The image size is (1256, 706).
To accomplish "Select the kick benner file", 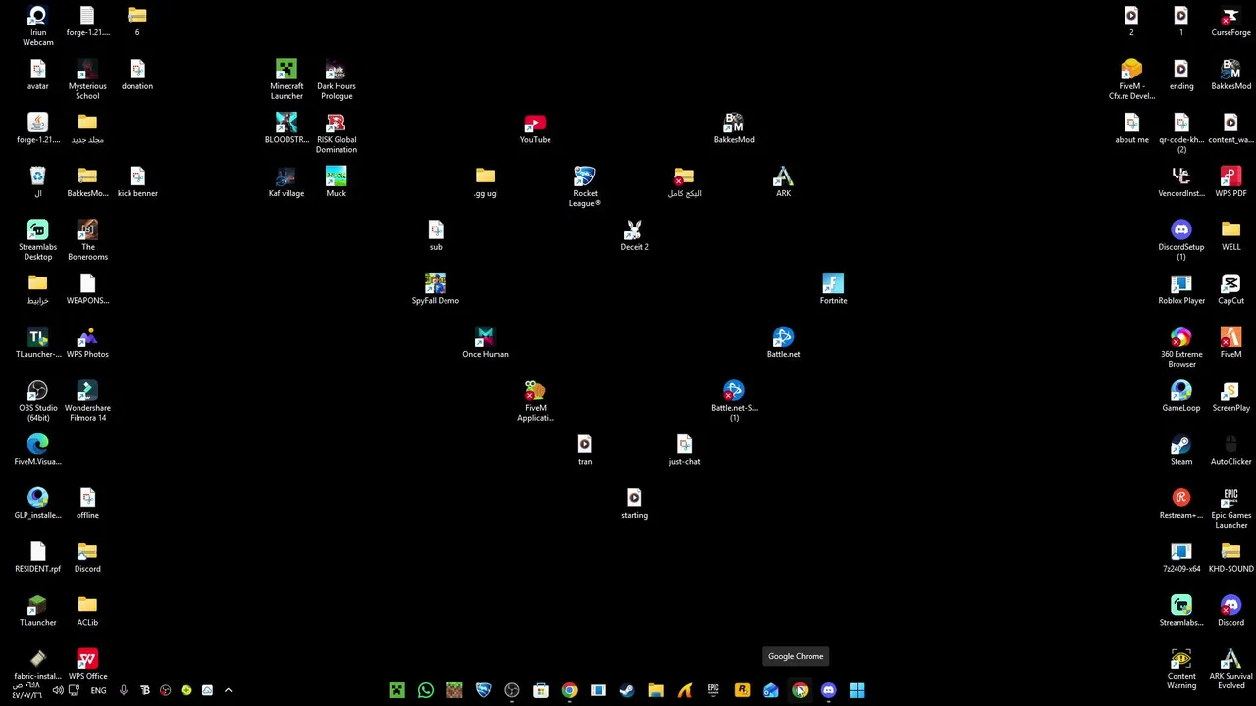I will tap(137, 181).
